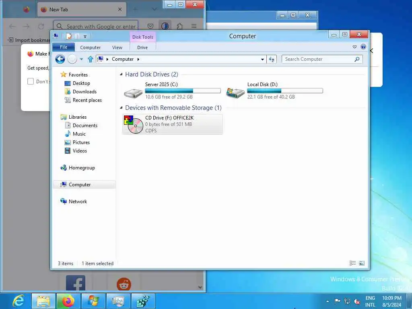Click the ENG INTL language indicator
Screen dimensions: 412x309
(x=370, y=301)
